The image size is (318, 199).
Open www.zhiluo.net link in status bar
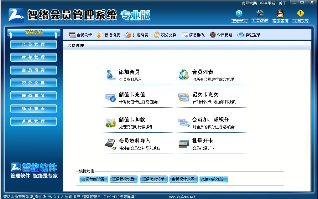tap(182, 196)
